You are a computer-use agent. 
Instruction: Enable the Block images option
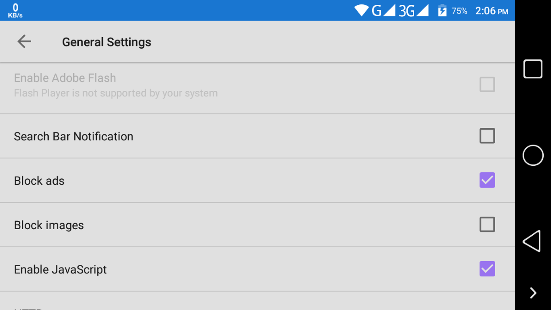[x=487, y=224]
